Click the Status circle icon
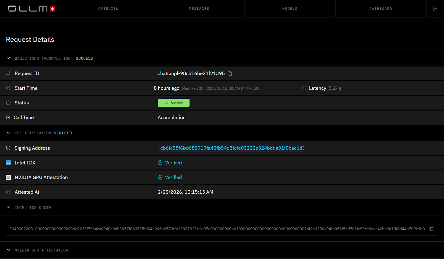The height and width of the screenshot is (259, 444). point(8,103)
